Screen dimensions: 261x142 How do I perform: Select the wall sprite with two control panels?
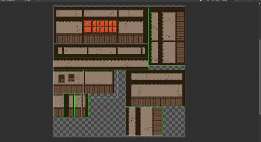68,81
